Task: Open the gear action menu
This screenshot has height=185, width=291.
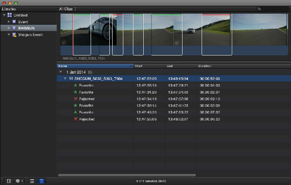Action: (x=19, y=181)
